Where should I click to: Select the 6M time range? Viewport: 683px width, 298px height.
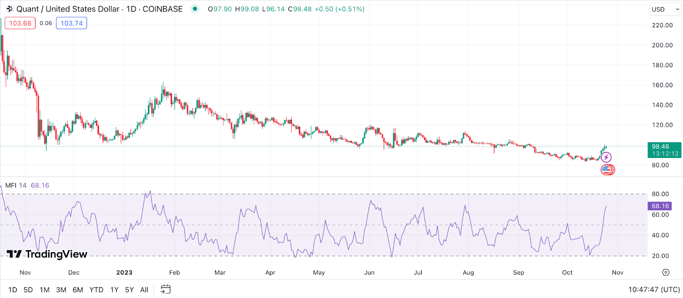click(78, 290)
